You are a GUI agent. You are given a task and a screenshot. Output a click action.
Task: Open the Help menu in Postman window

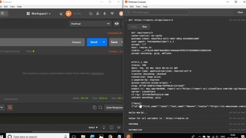(19, 7)
